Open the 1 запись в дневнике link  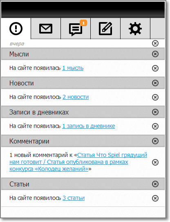point(88,126)
